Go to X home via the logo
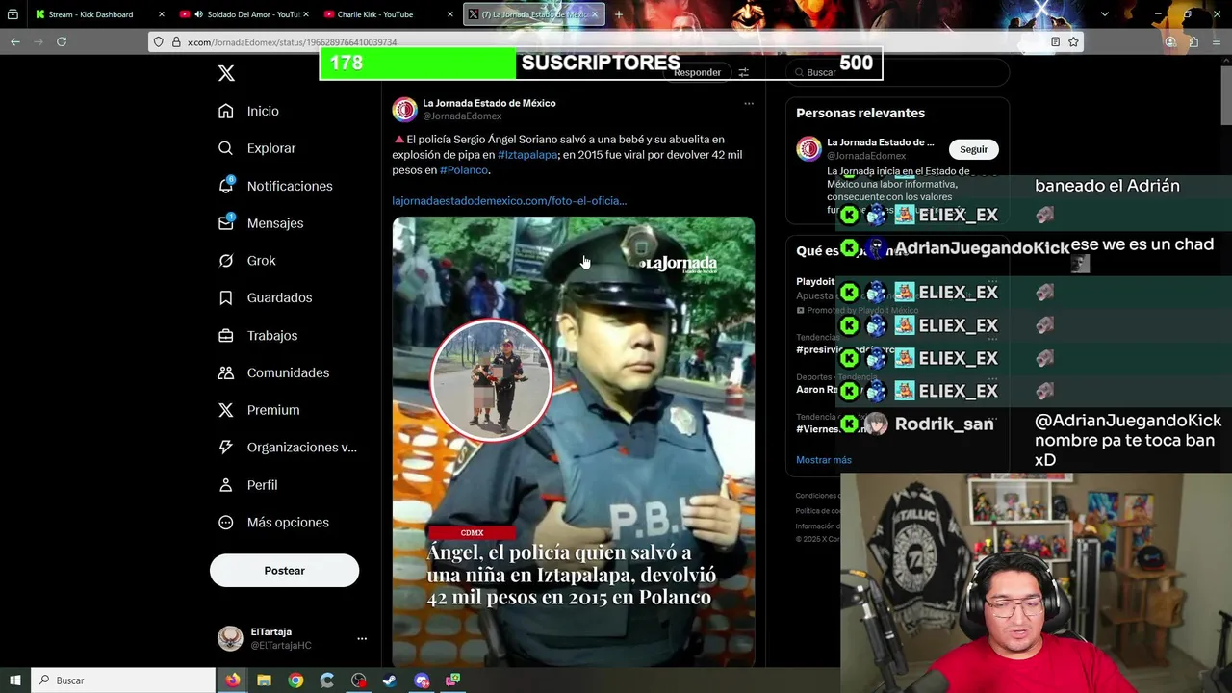Viewport: 1232px width, 693px height. (x=226, y=73)
